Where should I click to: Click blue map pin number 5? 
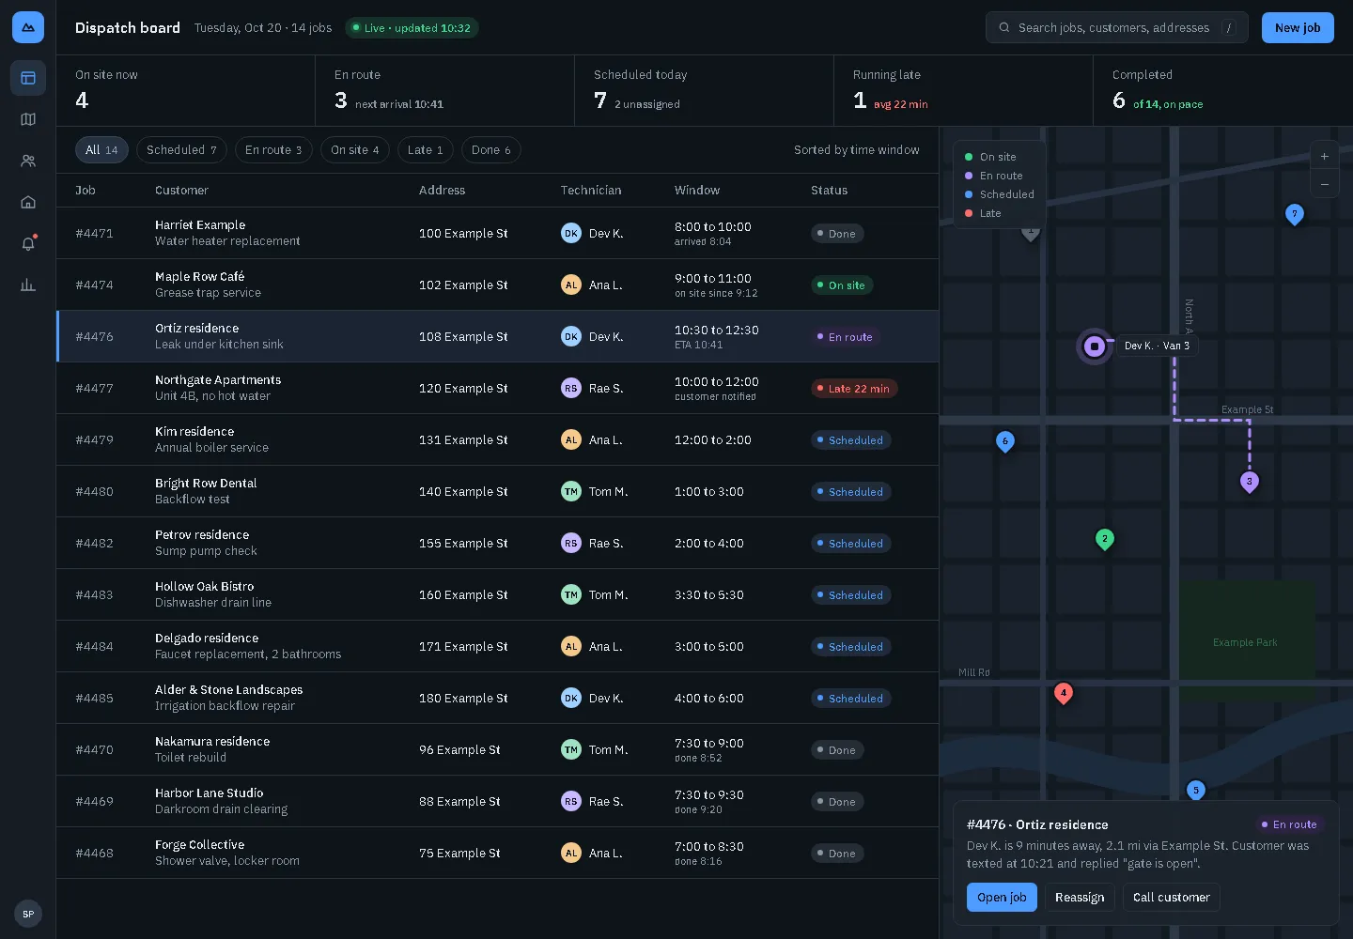coord(1196,792)
